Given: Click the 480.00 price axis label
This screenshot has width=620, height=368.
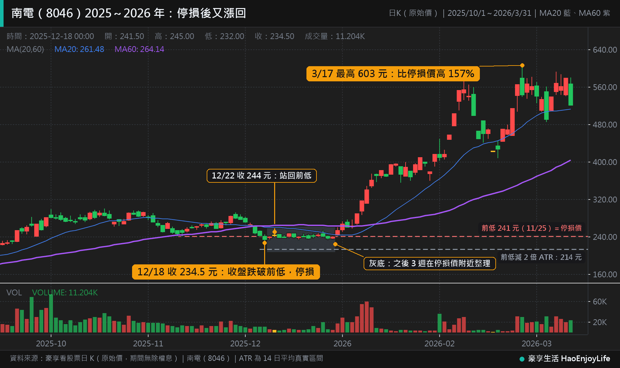Looking at the screenshot, I should [605, 125].
